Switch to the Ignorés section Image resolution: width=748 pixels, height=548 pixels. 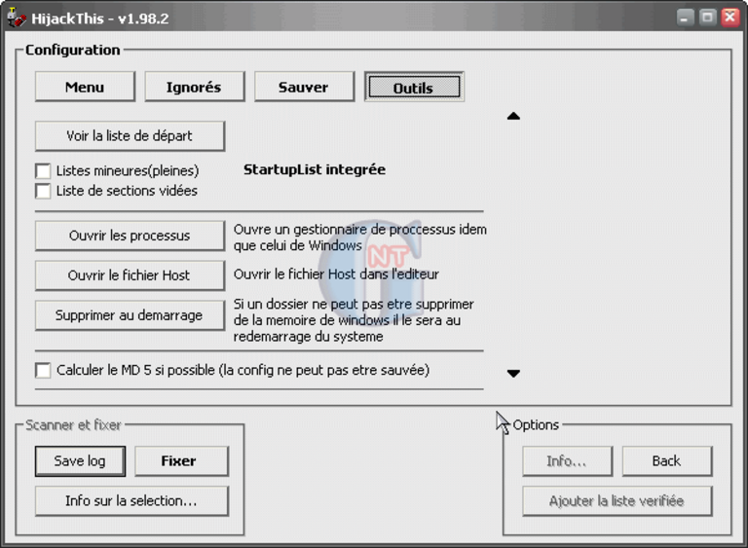click(x=195, y=87)
